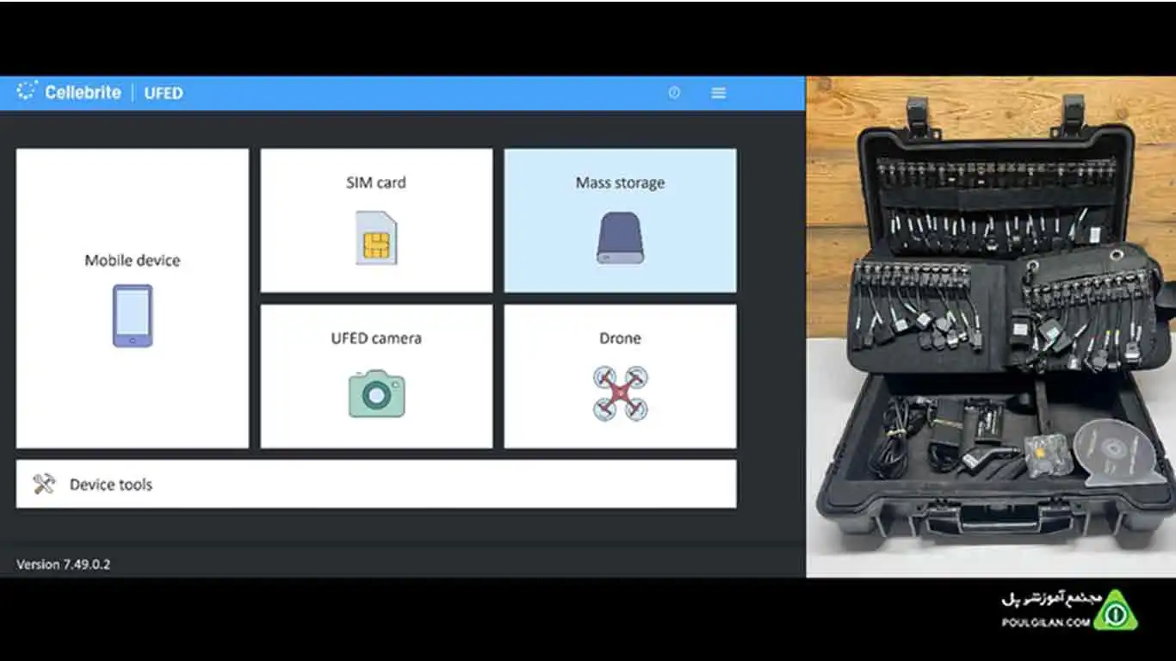Viewport: 1176px width, 661px height.
Task: Click the green camera icon
Action: pyautogui.click(x=376, y=394)
